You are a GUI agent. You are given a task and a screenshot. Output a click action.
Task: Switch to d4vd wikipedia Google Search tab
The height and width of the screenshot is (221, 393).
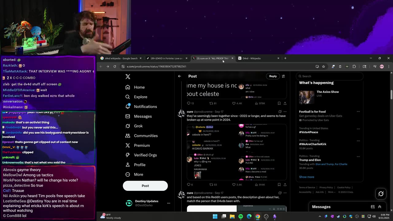coord(121,58)
